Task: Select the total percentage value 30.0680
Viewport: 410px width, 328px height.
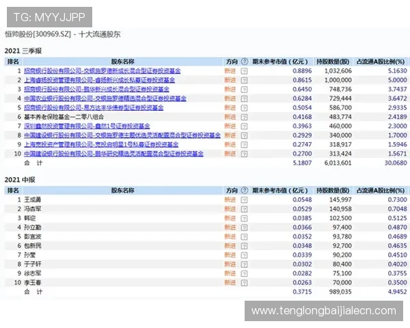Action: pyautogui.click(x=396, y=163)
